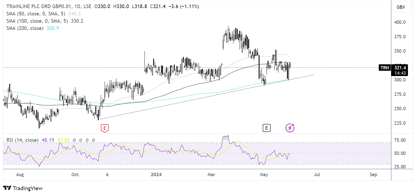This screenshot has width=418, height=196.
Task: Click the purple lightning event icon
Action: coord(290,128)
